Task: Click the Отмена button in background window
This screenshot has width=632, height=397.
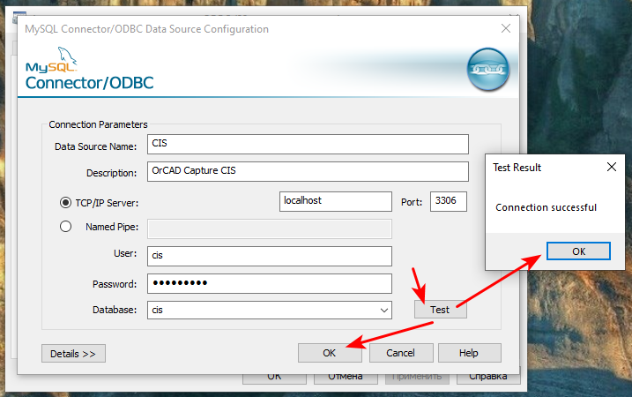Action: pyautogui.click(x=346, y=377)
